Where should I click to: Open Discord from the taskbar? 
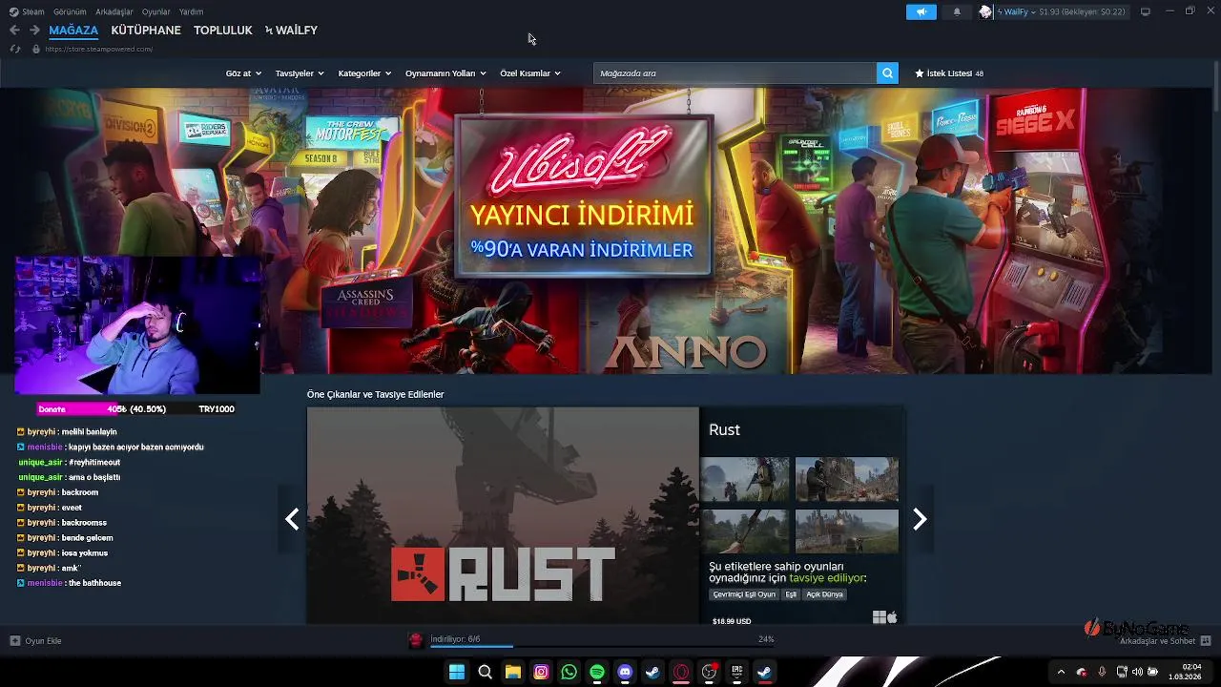click(x=625, y=673)
